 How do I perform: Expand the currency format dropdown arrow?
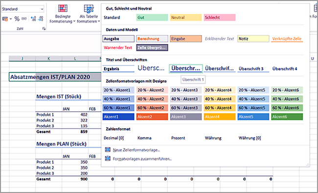11,19
